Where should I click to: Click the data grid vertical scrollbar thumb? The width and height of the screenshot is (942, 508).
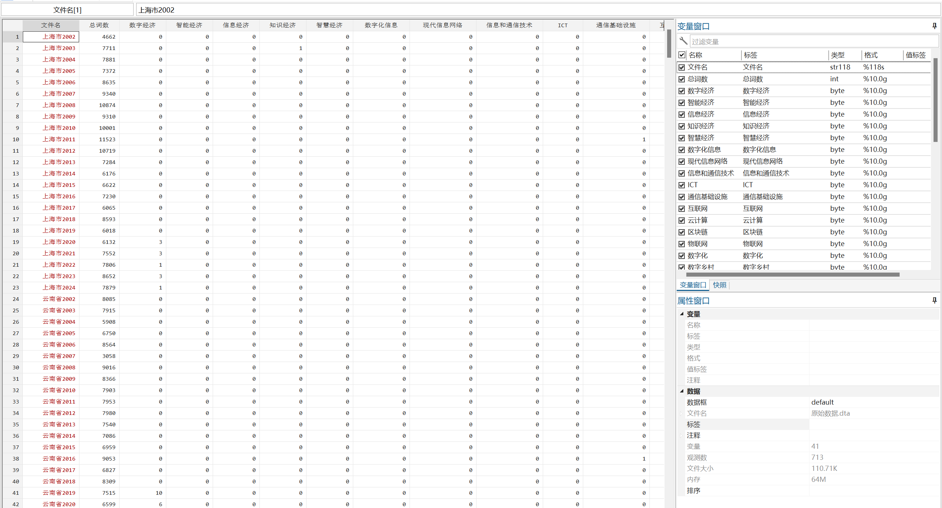pos(669,44)
